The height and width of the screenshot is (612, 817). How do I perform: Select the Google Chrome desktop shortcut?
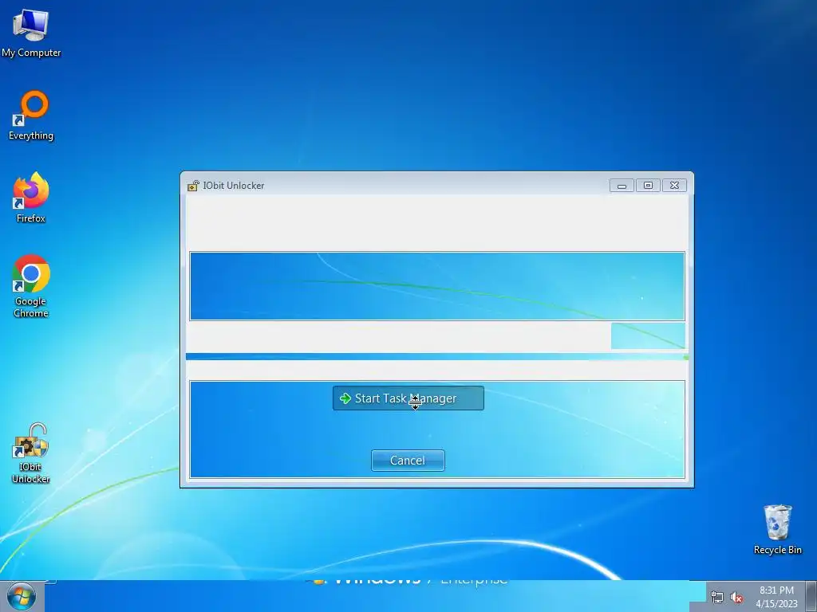click(31, 286)
